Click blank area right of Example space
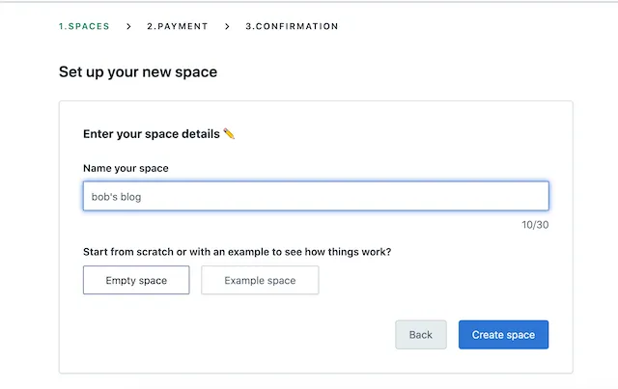This screenshot has width=618, height=389. coord(435,281)
